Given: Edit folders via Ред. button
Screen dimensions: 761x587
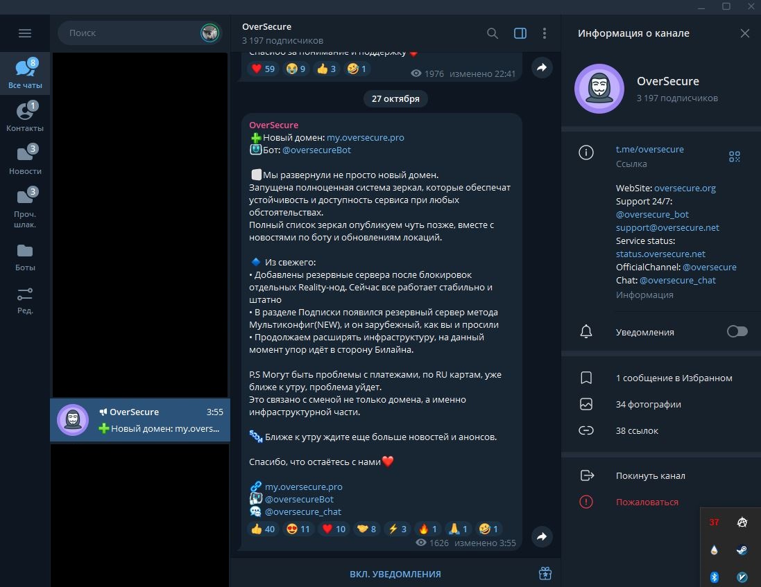Looking at the screenshot, I should click(25, 300).
